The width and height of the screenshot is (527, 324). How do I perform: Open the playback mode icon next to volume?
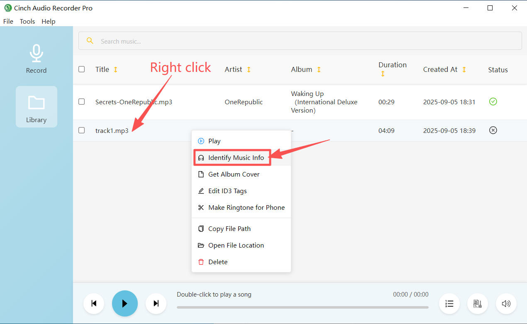tap(478, 304)
